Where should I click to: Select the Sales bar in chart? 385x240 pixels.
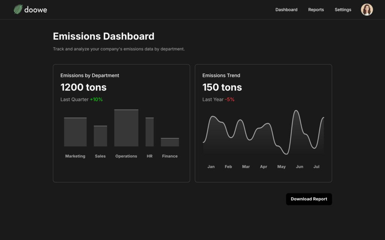pyautogui.click(x=100, y=136)
